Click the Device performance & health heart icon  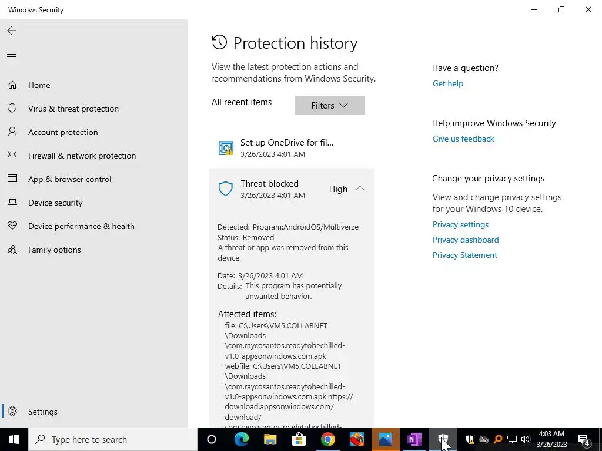12,226
